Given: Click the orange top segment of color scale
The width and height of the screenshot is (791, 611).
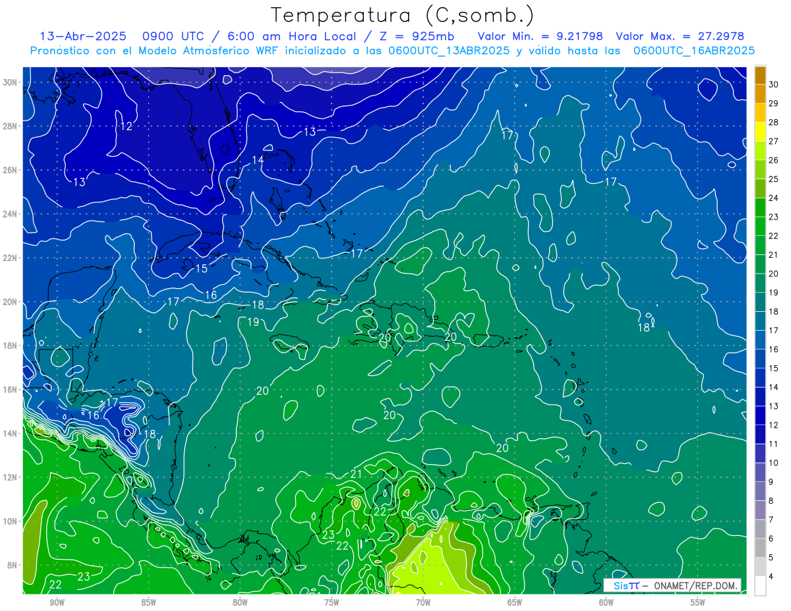Looking at the screenshot, I should tap(760, 75).
